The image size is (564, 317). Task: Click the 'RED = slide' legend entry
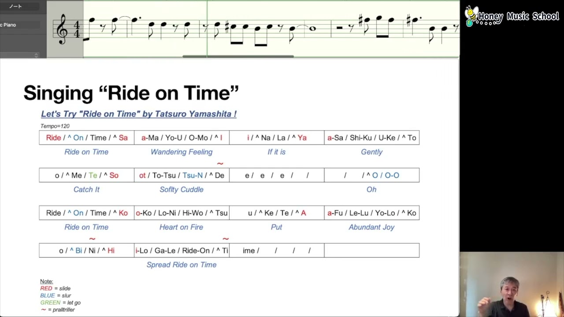coord(55,288)
